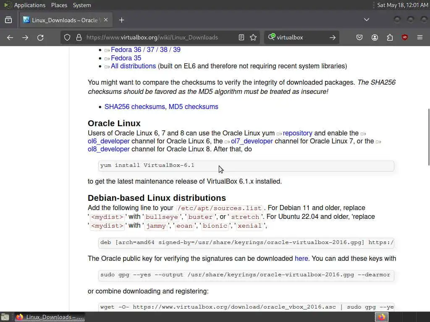Viewport: 430px width, 322px height.
Task: Bookmark this page with the star icon
Action: coord(253,37)
